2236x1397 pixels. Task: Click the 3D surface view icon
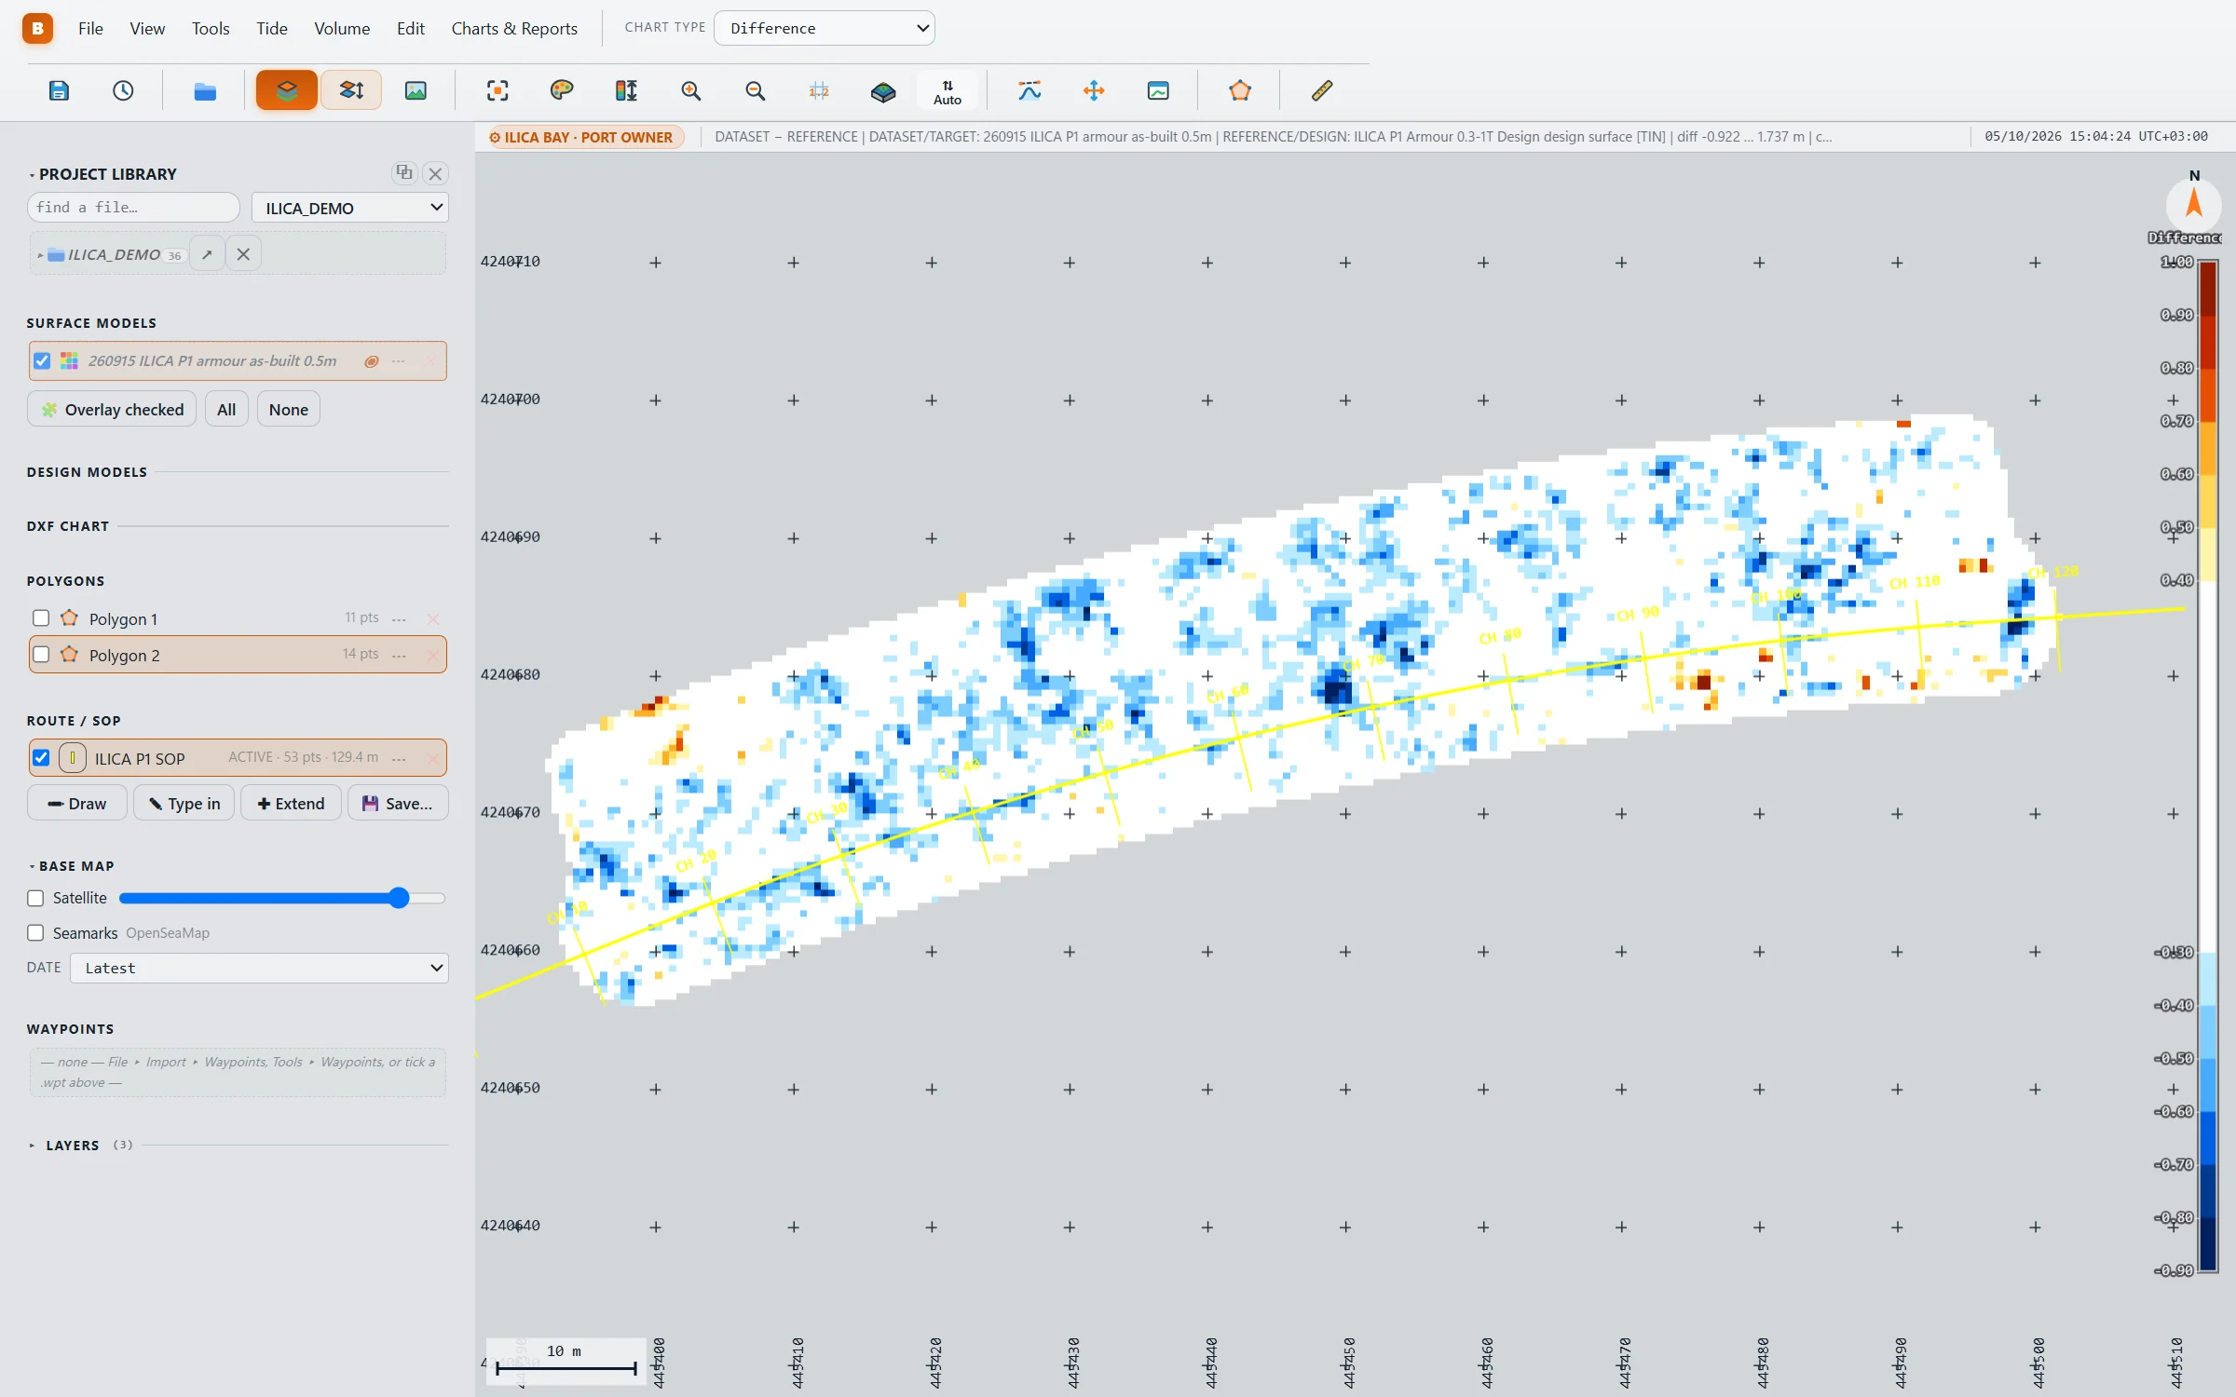883,90
